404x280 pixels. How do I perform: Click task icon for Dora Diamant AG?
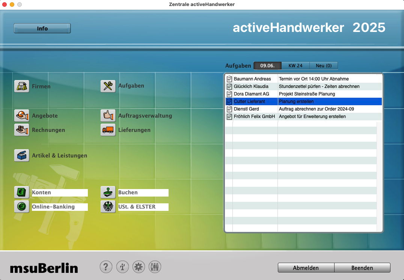click(229, 94)
